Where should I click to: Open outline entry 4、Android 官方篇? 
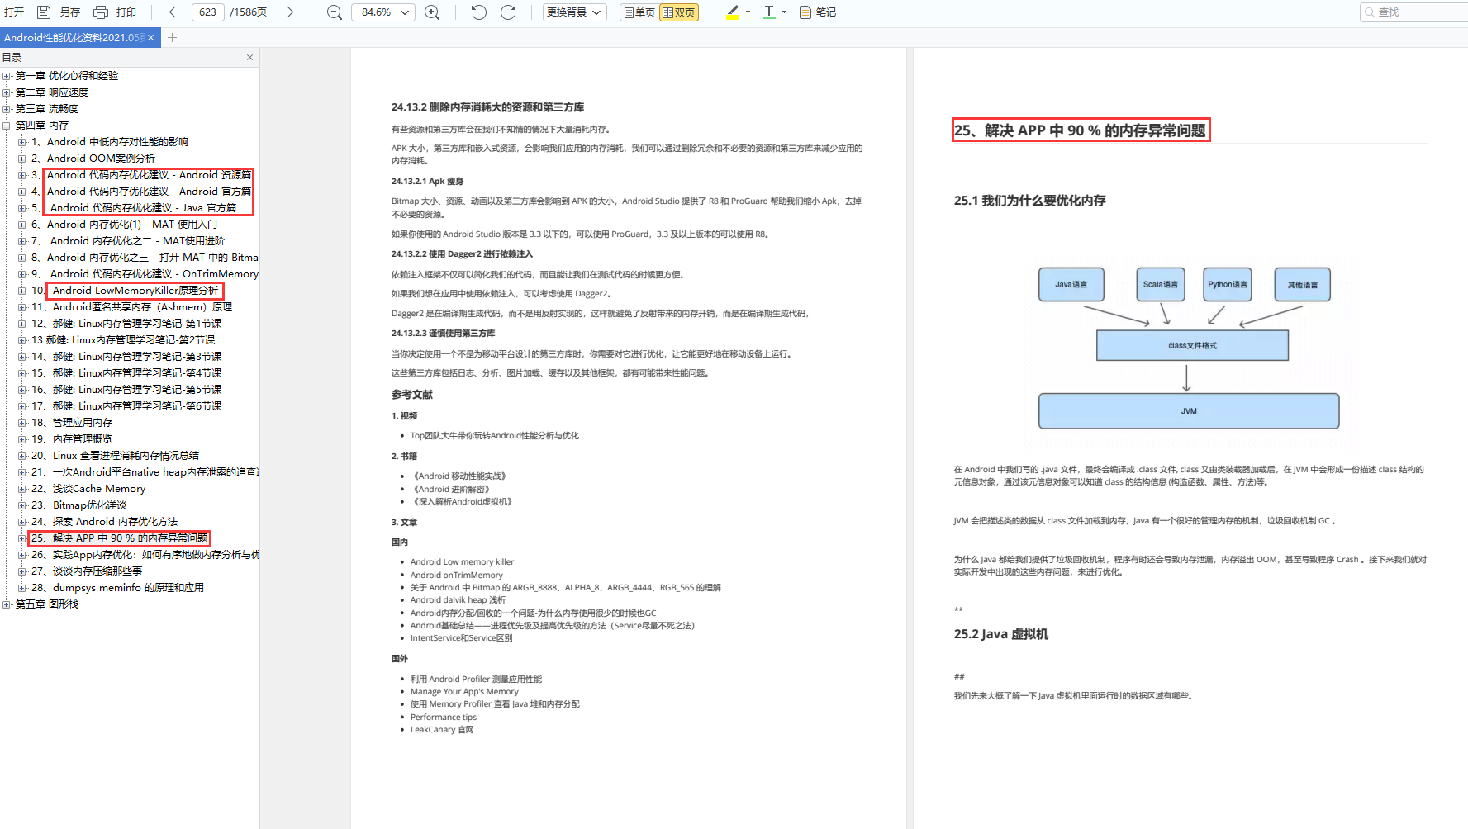coord(141,192)
